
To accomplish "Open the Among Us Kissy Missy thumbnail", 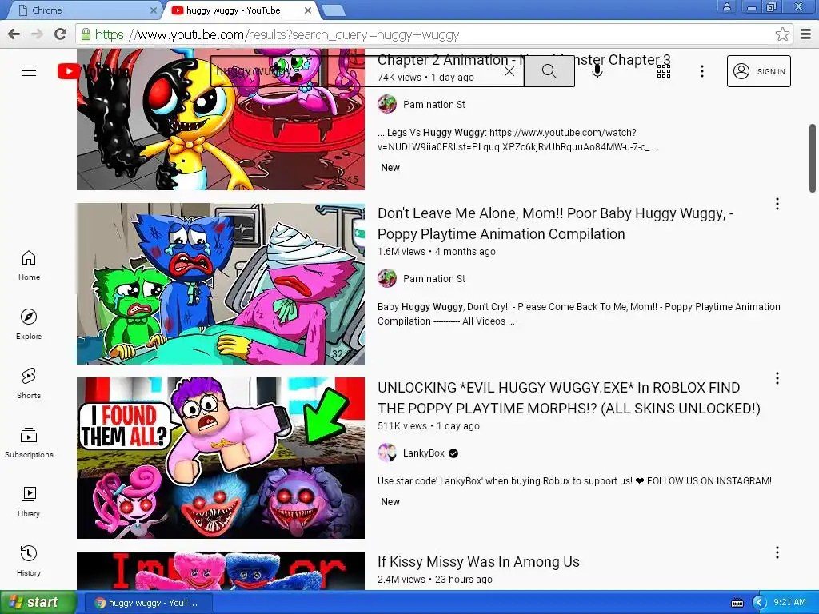I will 221,571.
